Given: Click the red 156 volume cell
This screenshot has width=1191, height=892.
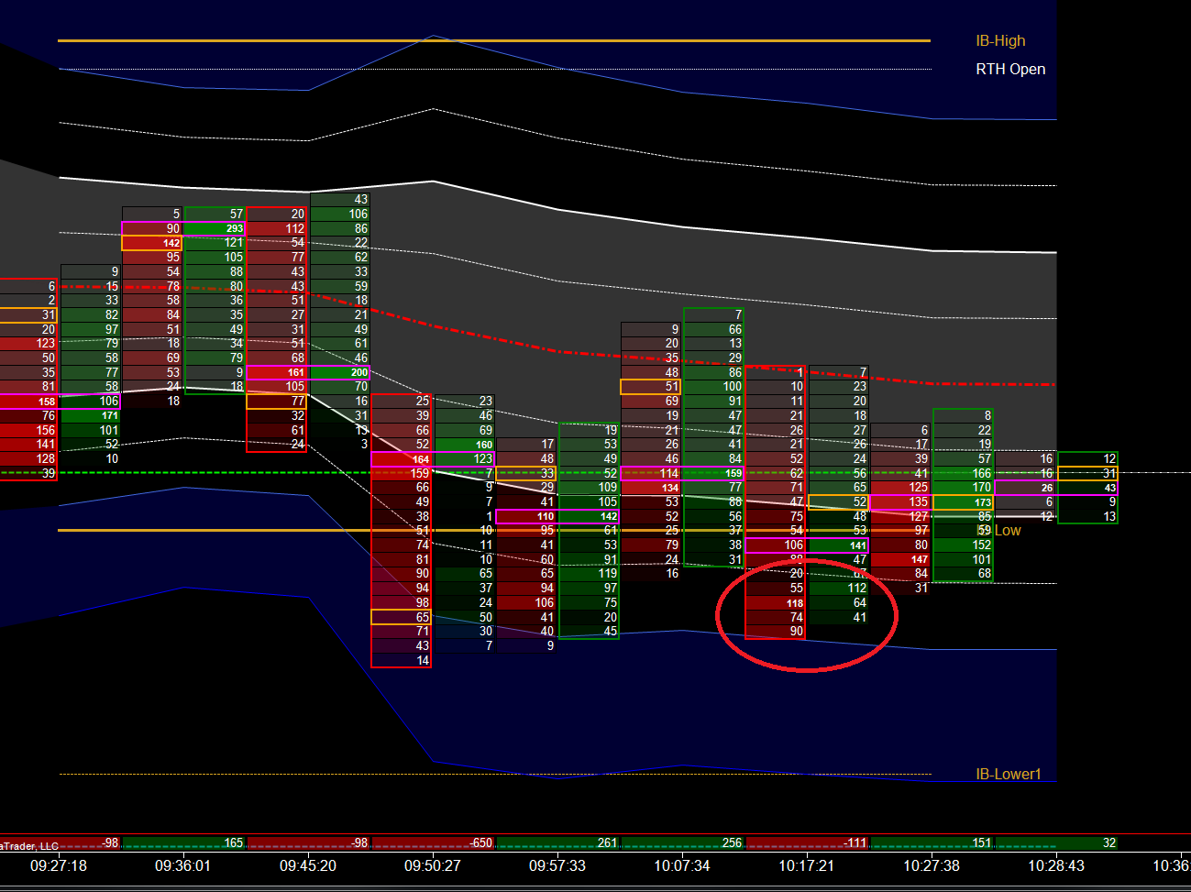Looking at the screenshot, I should 28,430.
